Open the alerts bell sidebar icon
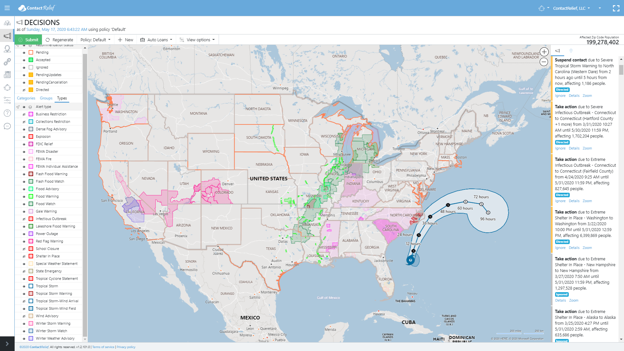624x351 pixels. pos(7,87)
